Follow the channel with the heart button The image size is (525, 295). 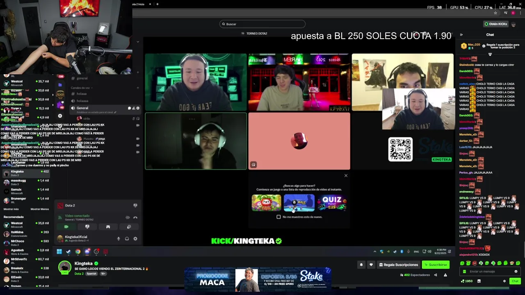(371, 265)
